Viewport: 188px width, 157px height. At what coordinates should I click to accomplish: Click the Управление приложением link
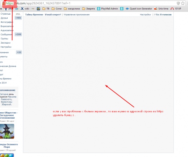pos(77,15)
